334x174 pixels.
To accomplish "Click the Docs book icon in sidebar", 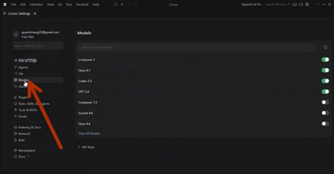I will click(x=15, y=157).
